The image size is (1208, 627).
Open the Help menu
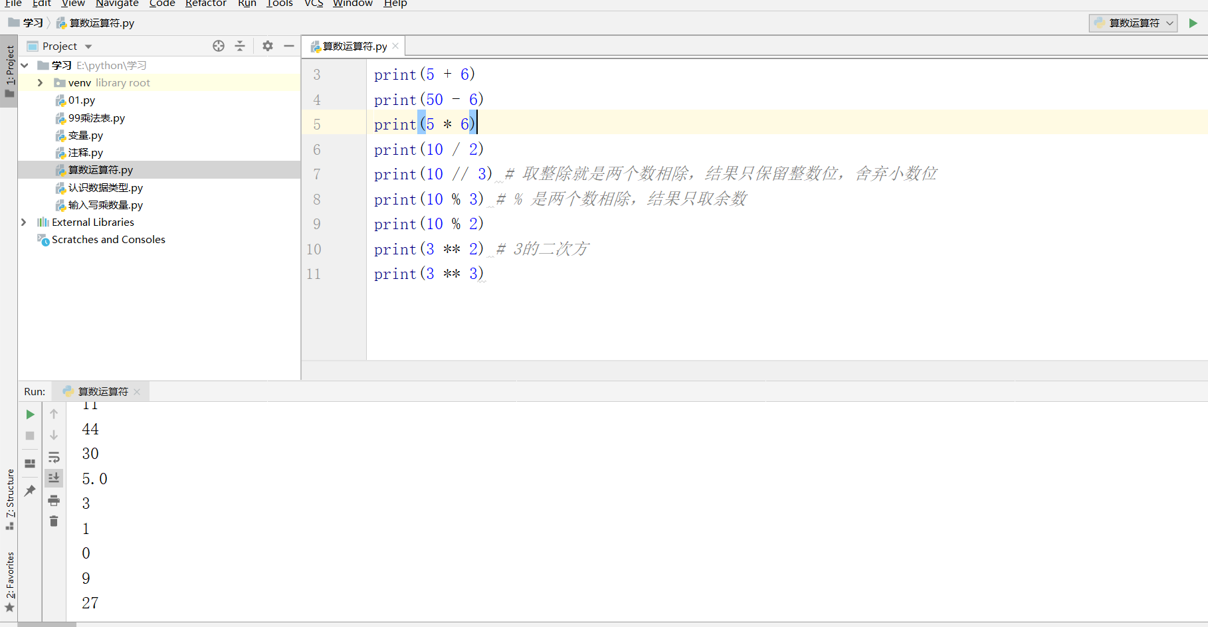coord(395,3)
